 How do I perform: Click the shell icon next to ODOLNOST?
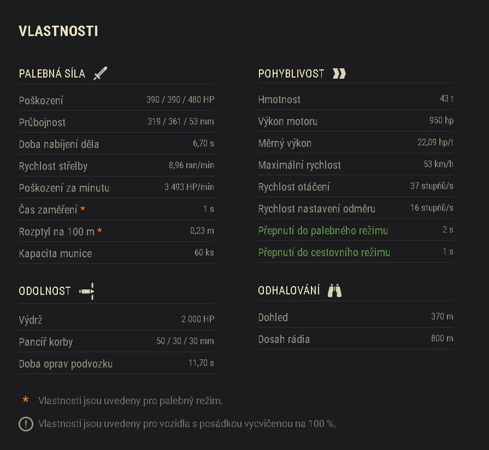[x=87, y=291]
